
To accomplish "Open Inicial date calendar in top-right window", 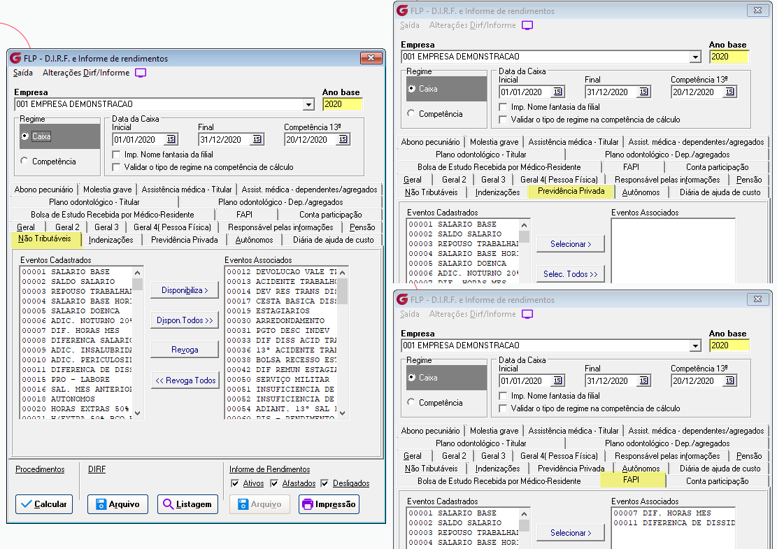I will [x=557, y=92].
